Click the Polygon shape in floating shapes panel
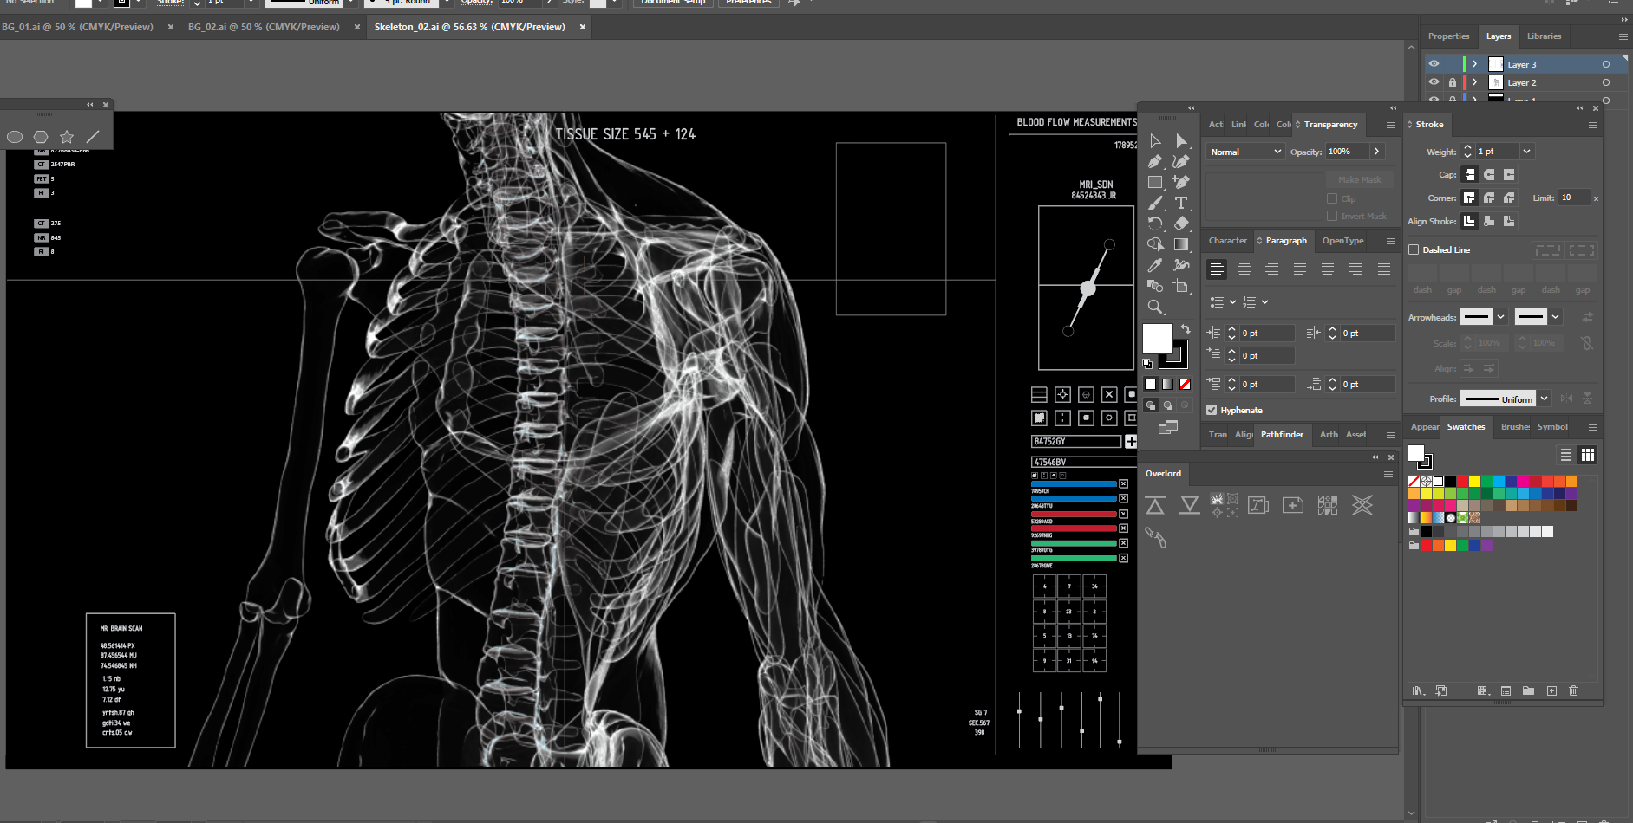The width and height of the screenshot is (1633, 823). (x=41, y=137)
